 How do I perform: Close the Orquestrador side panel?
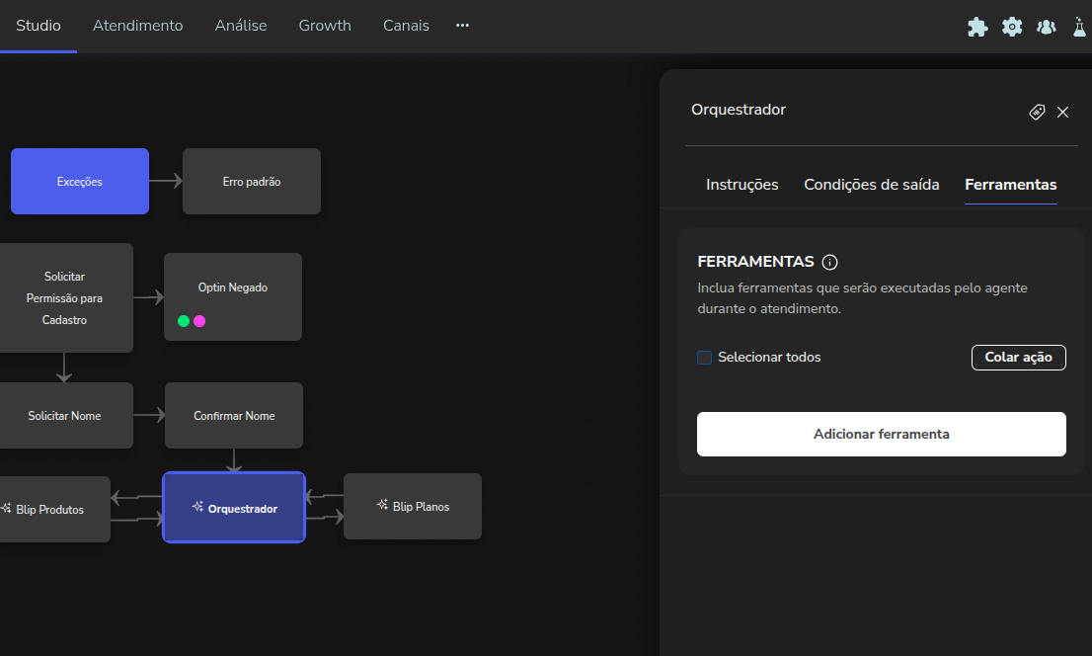[1063, 112]
